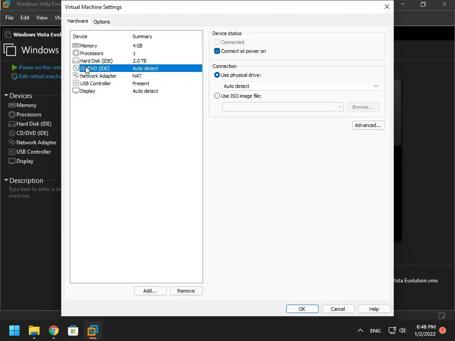
Task: Confirm settings with OK button
Action: click(302, 309)
